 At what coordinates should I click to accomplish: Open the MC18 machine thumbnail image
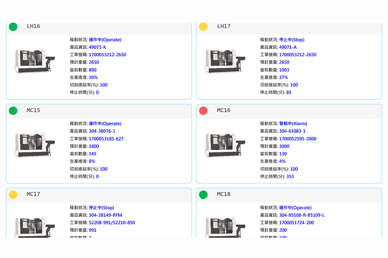coord(225,227)
